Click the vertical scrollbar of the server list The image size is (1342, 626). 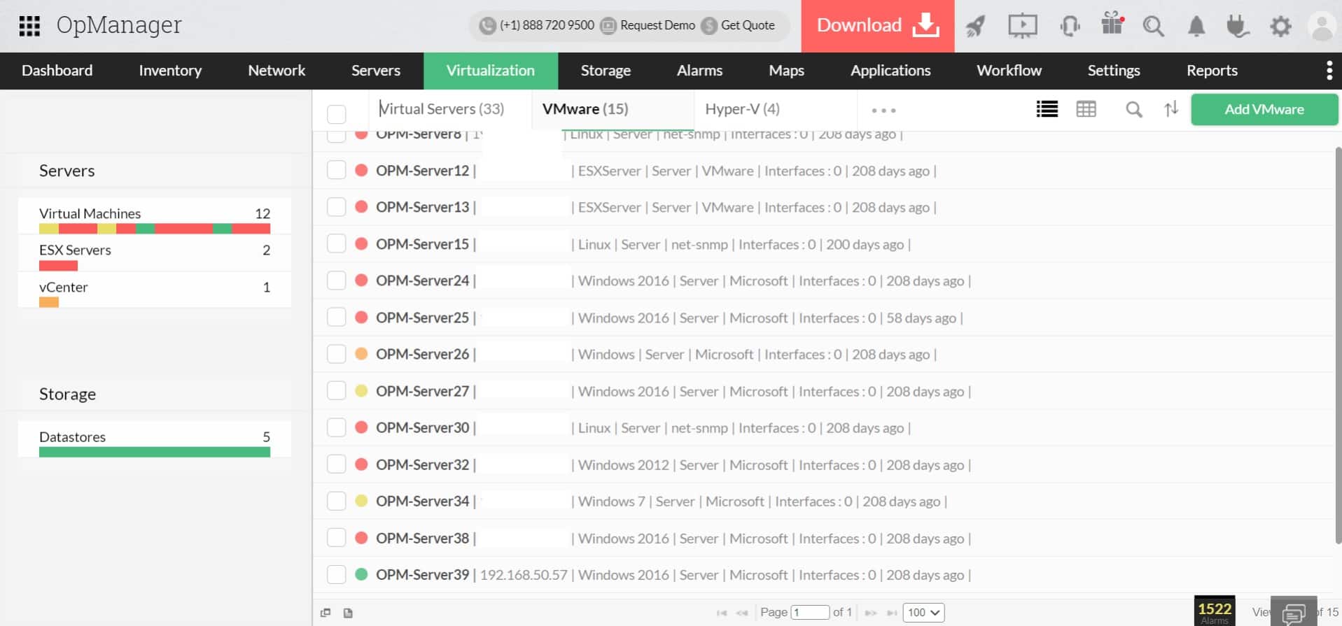tap(1338, 346)
